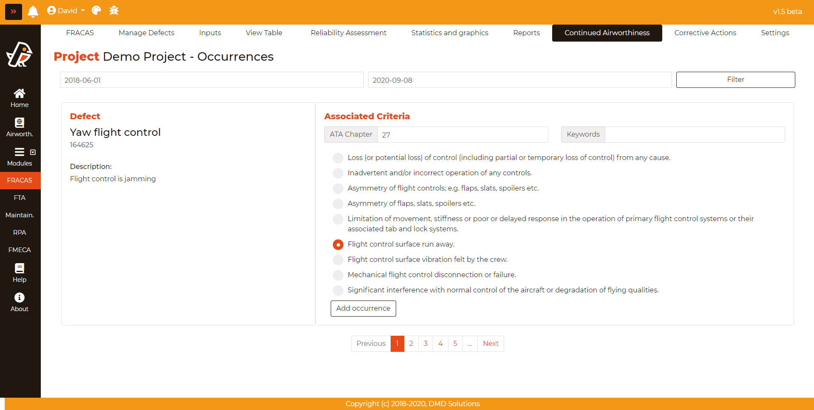Open the start date 2018-06-01 picker

(x=211, y=80)
